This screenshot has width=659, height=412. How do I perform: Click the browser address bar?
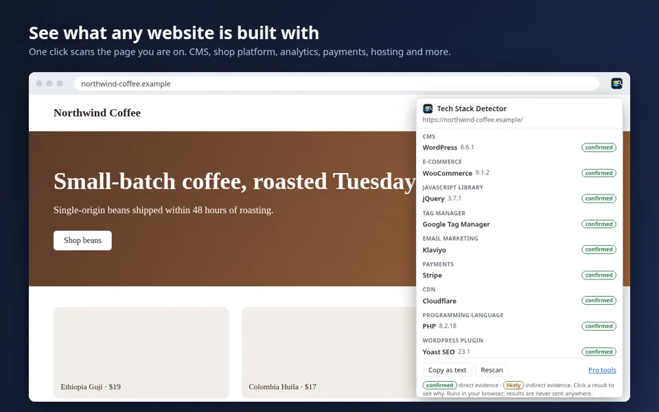click(x=336, y=84)
